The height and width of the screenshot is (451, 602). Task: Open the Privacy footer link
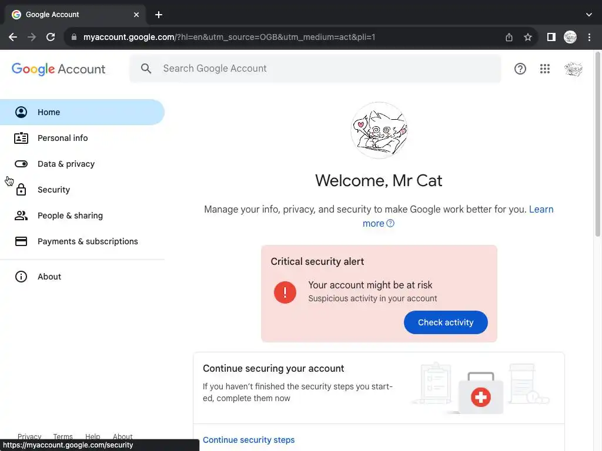pyautogui.click(x=29, y=436)
